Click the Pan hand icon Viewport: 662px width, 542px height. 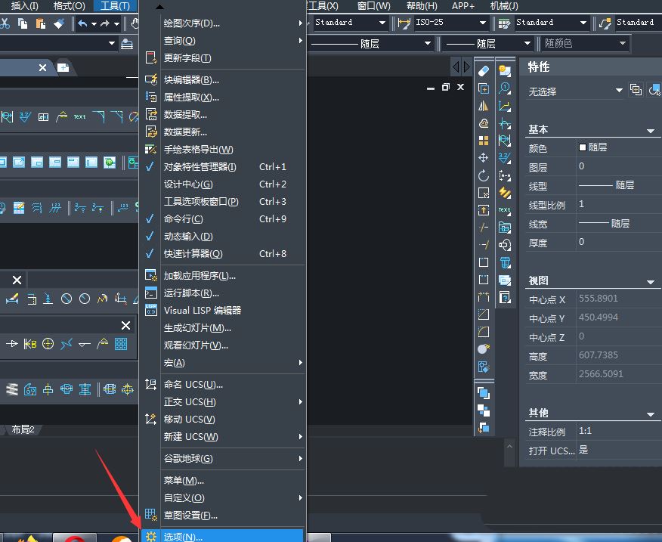[x=135, y=23]
